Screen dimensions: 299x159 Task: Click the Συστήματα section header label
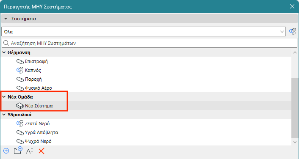click(x=24, y=19)
